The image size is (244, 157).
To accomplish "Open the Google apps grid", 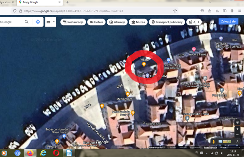I will (x=212, y=22).
